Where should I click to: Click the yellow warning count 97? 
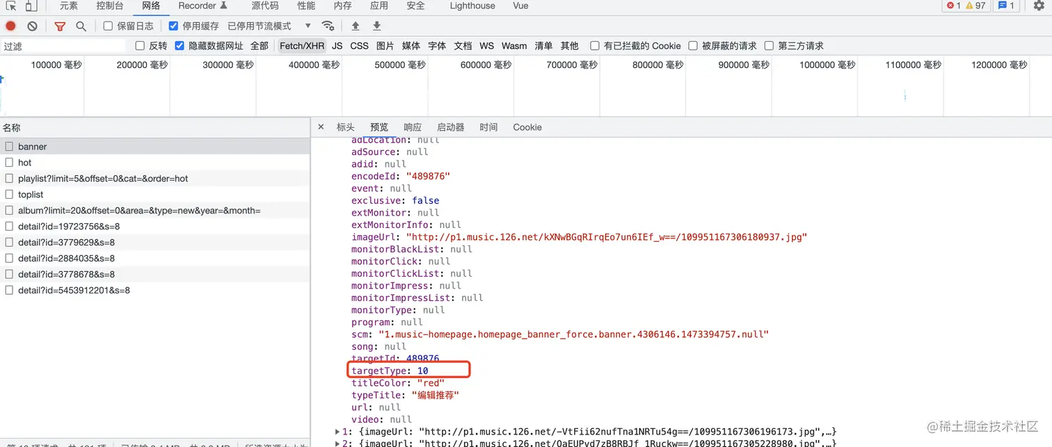click(x=975, y=6)
